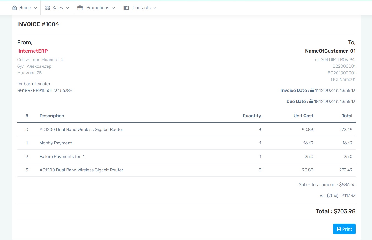The height and width of the screenshot is (240, 372).
Task: Click the Quantity column header
Action: tap(252, 116)
